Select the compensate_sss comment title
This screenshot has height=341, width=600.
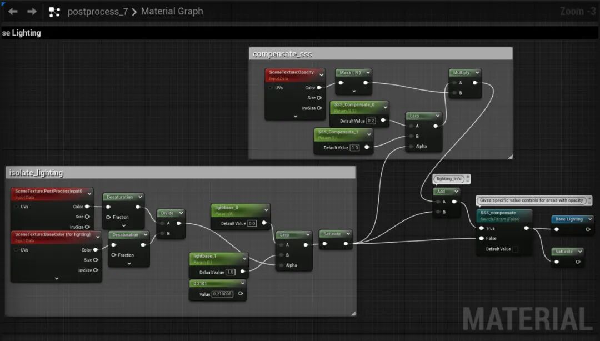[282, 54]
